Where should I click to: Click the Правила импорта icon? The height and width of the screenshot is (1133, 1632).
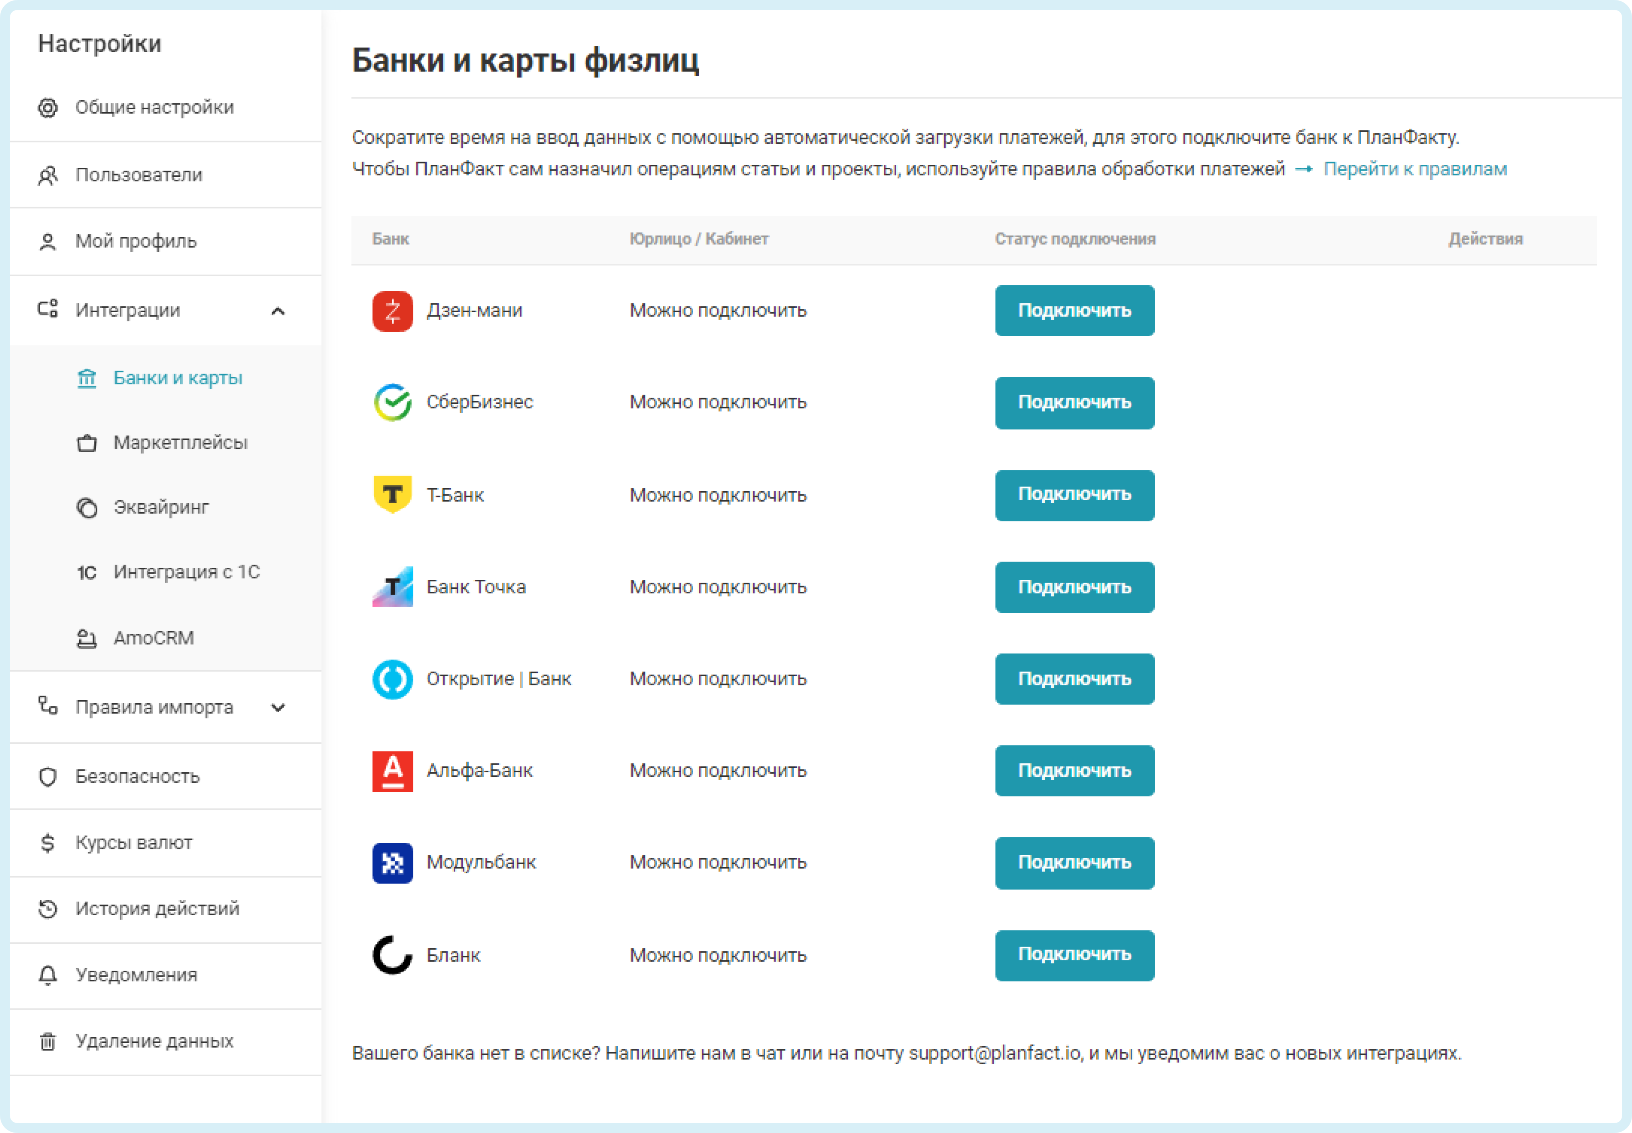tap(48, 706)
